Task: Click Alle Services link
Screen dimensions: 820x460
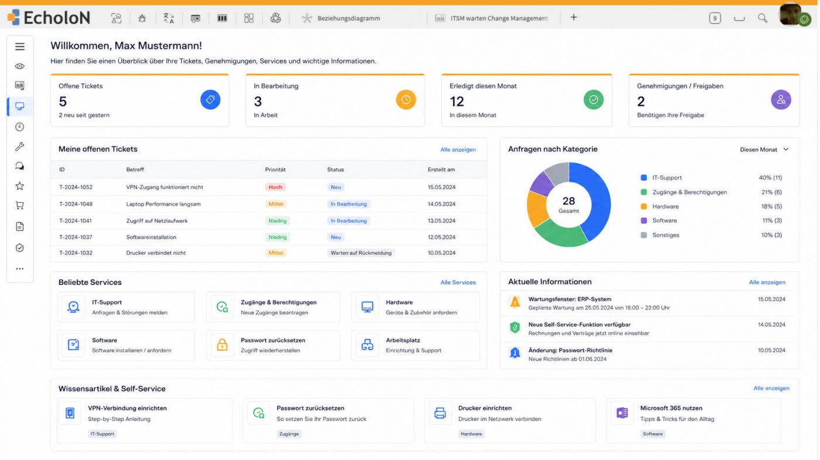Action: [x=458, y=283]
